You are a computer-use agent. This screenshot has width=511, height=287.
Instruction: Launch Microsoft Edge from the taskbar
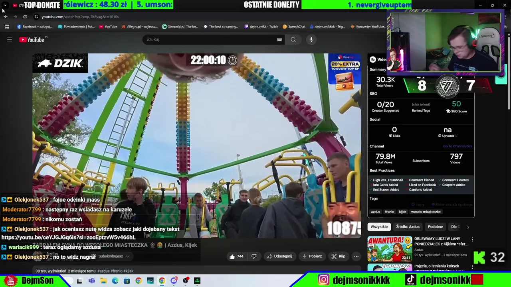tap(115, 281)
